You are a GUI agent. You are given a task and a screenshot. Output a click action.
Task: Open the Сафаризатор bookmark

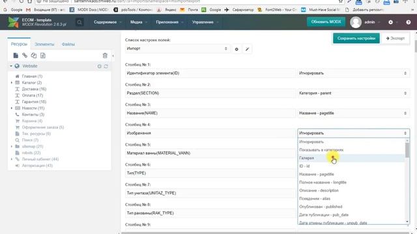[239, 10]
